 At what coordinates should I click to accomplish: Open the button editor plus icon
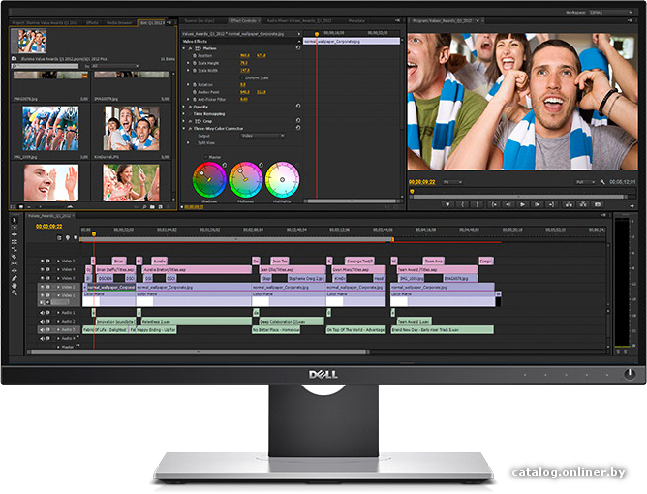click(x=632, y=205)
